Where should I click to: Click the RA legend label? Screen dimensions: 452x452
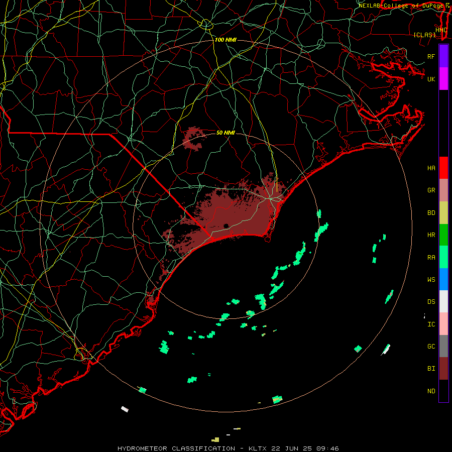pyautogui.click(x=431, y=258)
